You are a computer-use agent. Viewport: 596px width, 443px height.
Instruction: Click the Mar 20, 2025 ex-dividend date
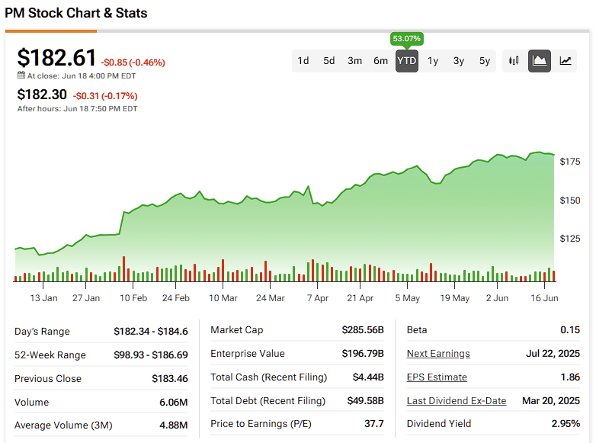tap(551, 401)
